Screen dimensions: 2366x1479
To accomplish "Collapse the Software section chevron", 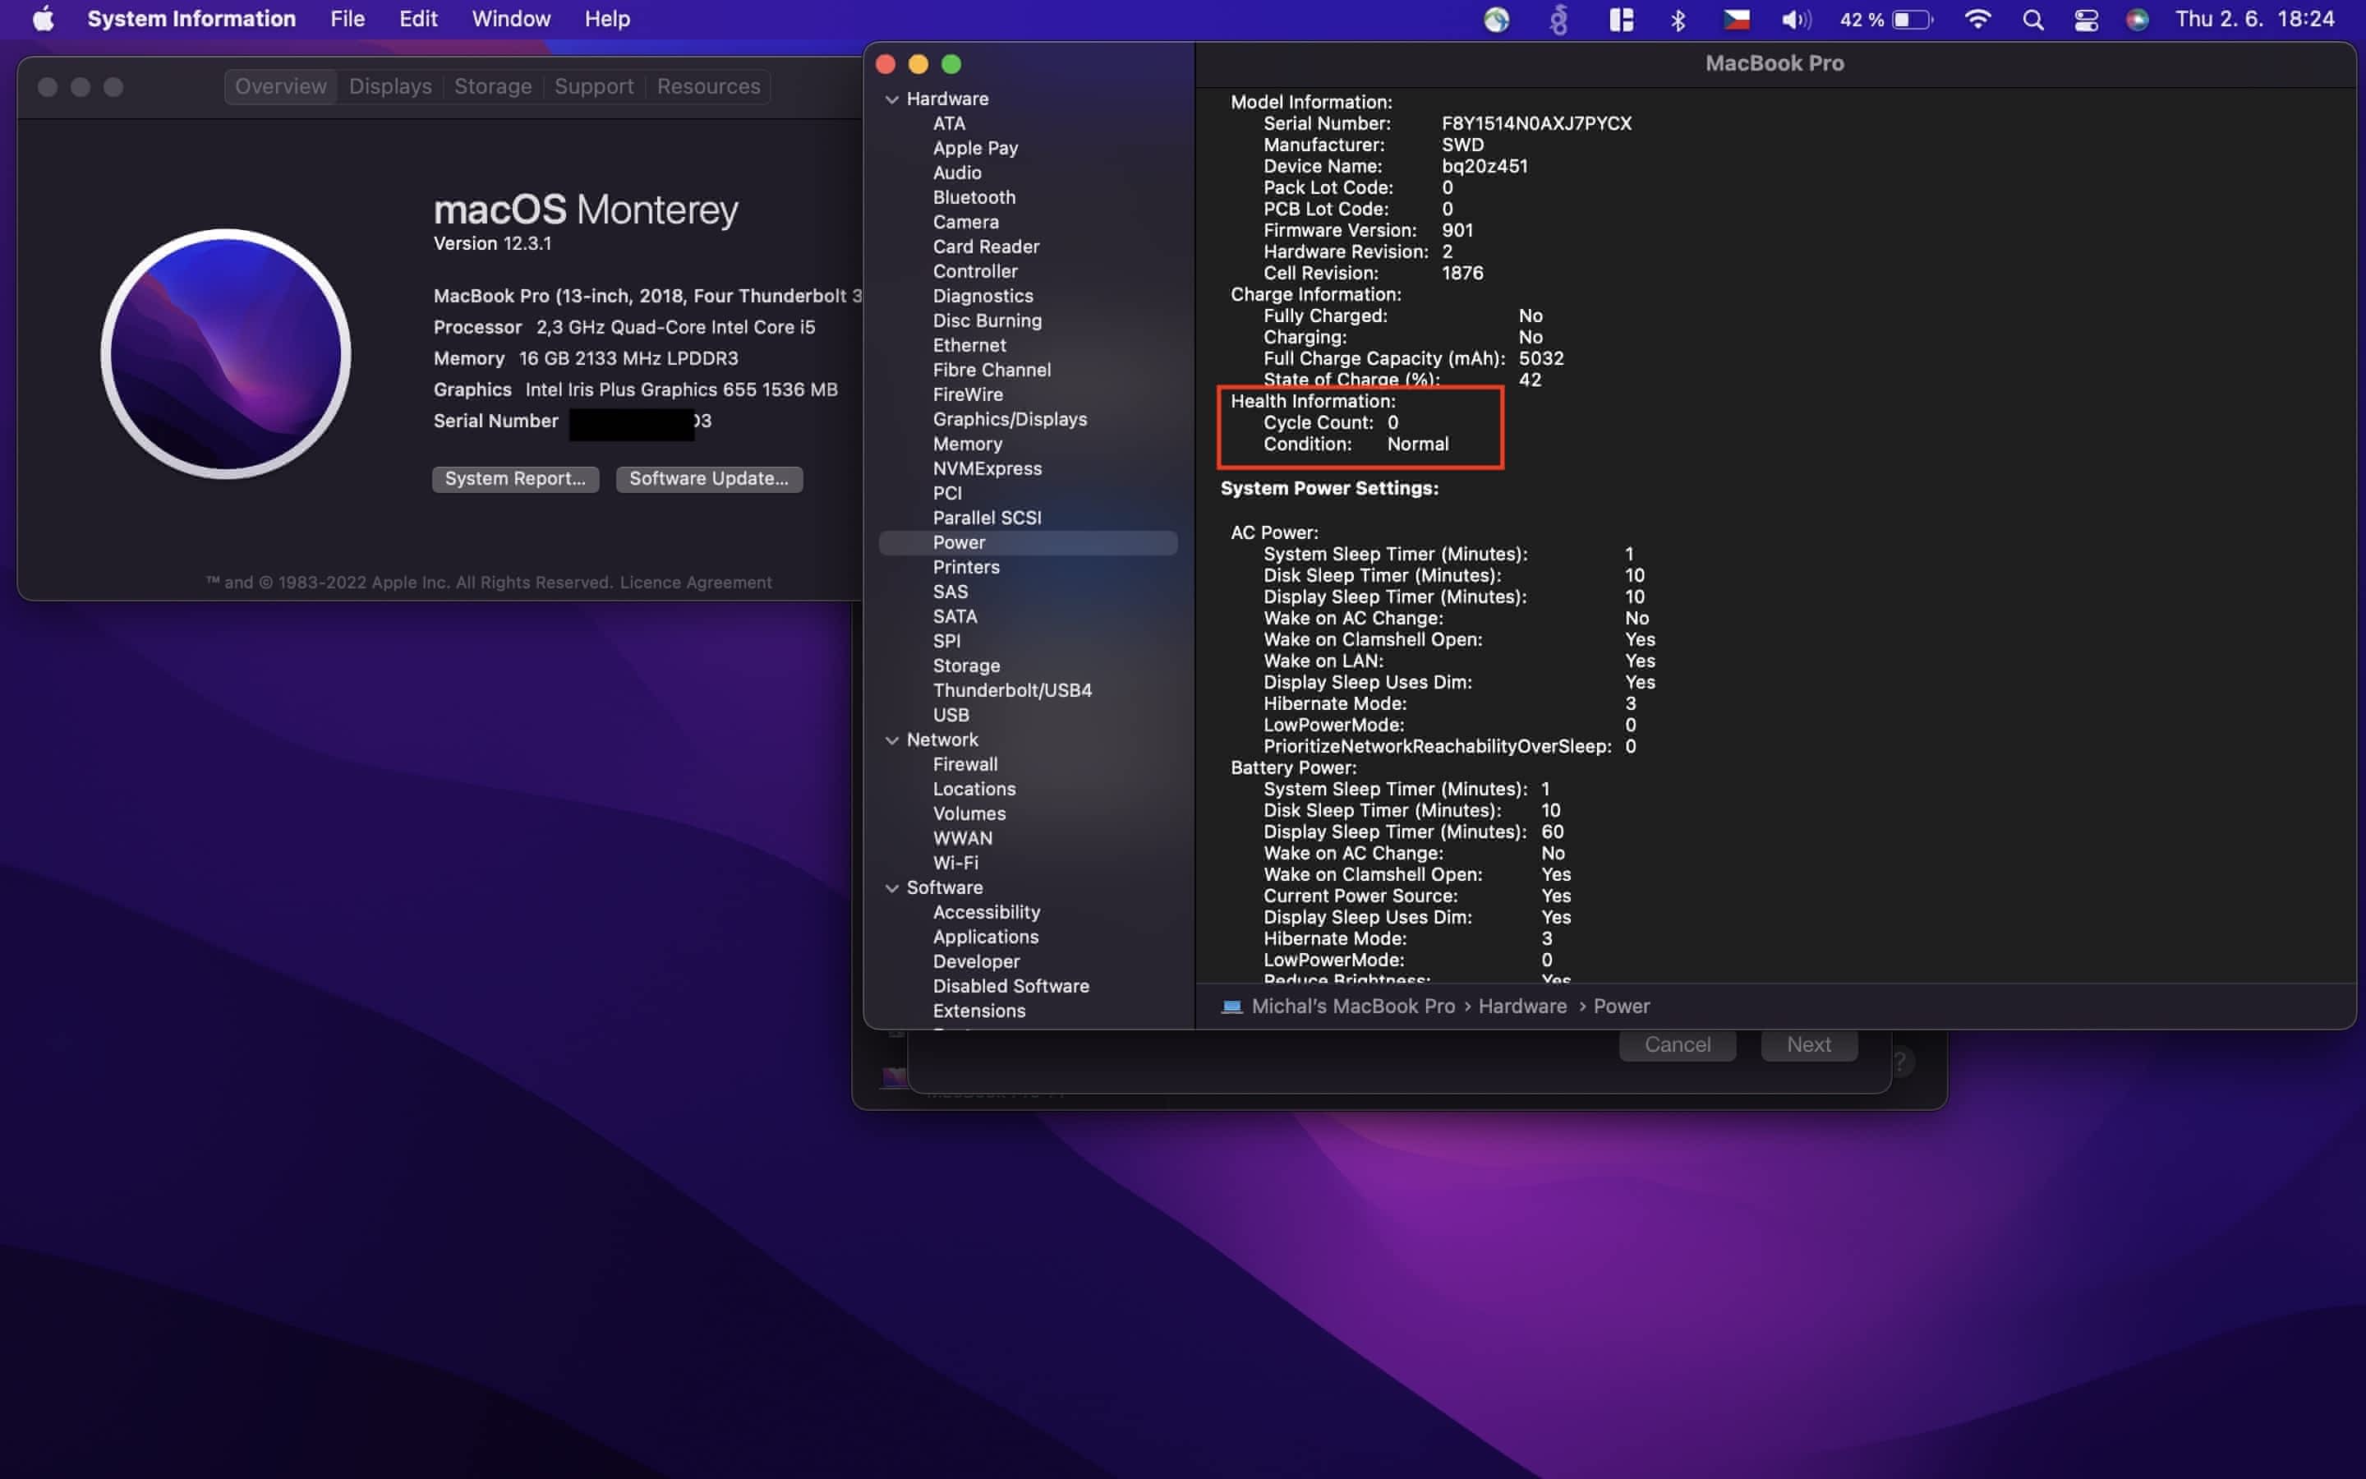I will point(891,888).
